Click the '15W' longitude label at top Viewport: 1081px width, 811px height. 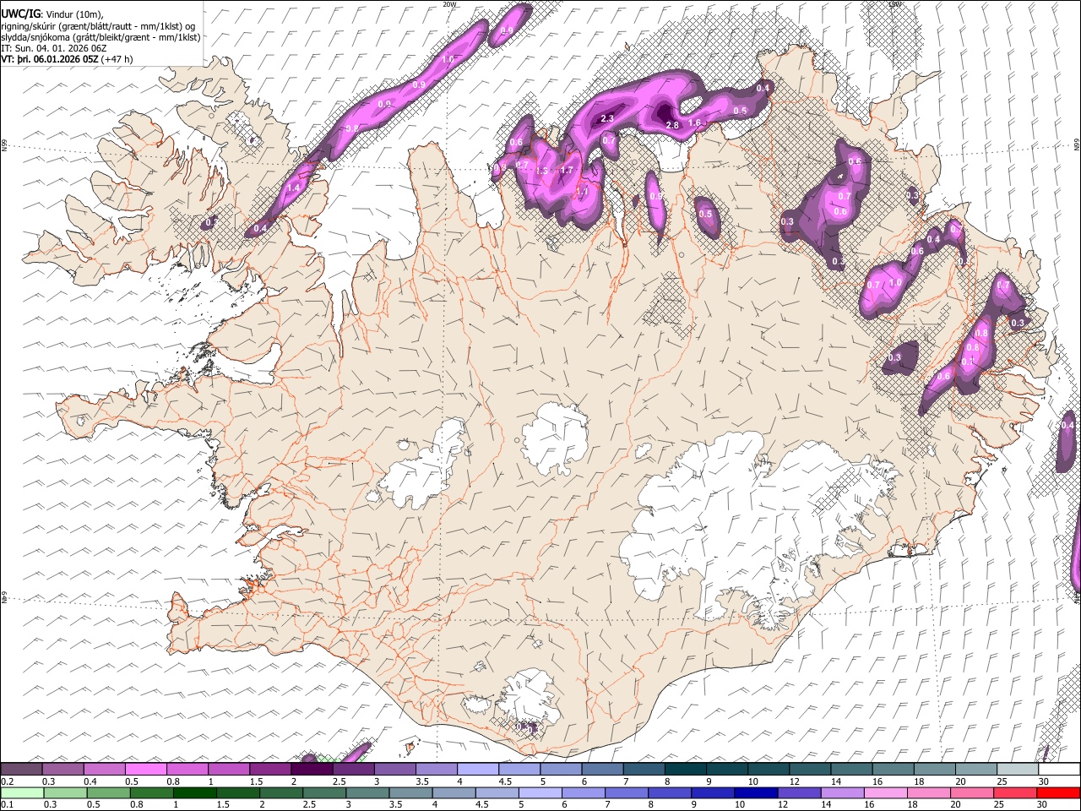click(x=895, y=4)
